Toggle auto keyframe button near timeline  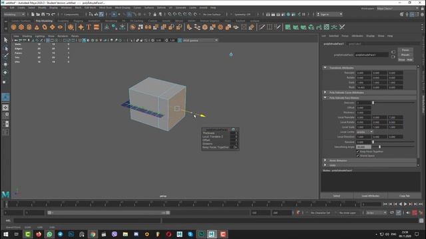coord(415,212)
